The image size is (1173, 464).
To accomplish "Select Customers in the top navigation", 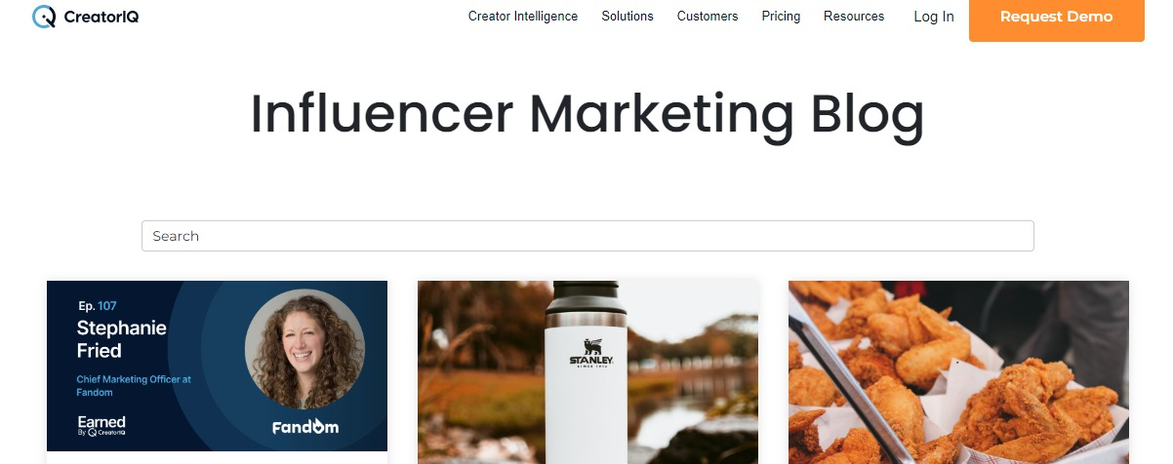I will (x=708, y=17).
